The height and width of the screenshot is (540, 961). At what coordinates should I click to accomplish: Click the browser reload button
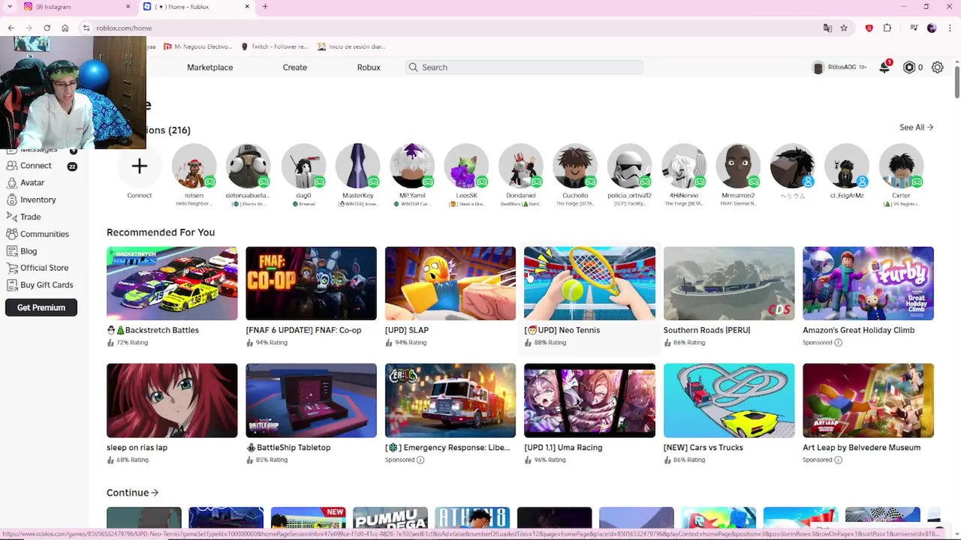tap(47, 28)
